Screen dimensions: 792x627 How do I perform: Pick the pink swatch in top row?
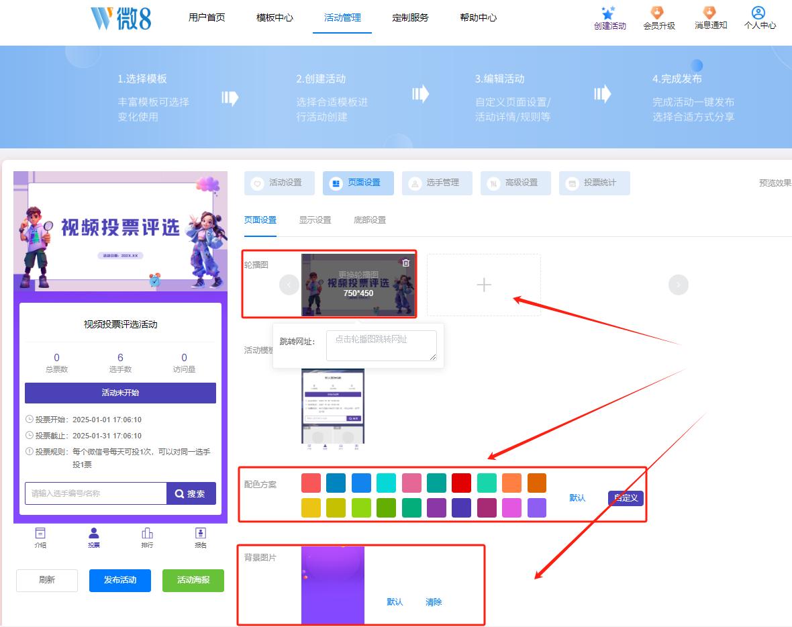(411, 483)
